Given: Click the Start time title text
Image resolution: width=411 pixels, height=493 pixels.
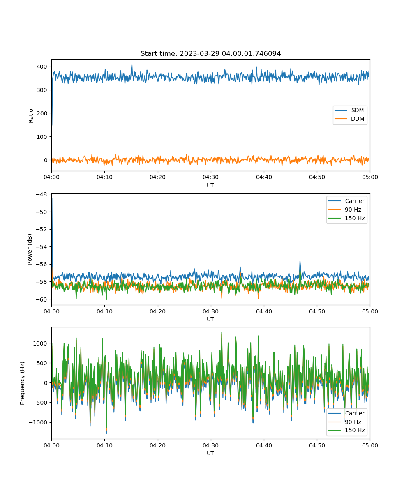Looking at the screenshot, I should pos(210,54).
